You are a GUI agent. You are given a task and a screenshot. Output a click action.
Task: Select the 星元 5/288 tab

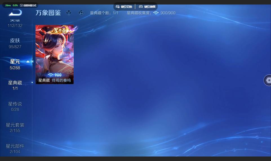tap(15, 64)
